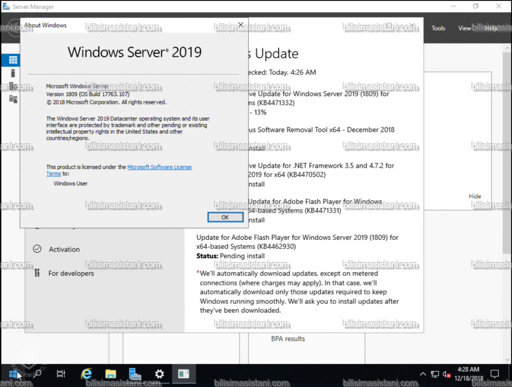
Task: Restore down the Server Manager window
Action: click(476, 6)
